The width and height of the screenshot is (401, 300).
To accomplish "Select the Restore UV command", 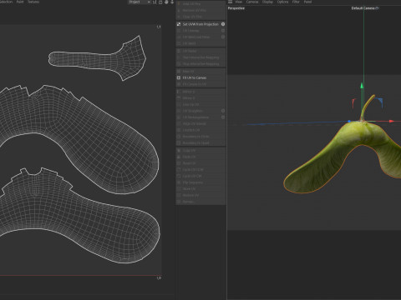I will 190,195.
